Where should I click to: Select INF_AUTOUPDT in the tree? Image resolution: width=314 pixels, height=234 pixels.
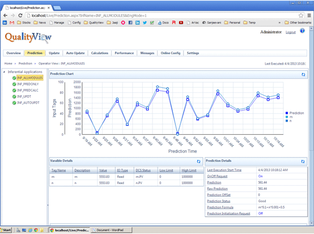pos(28,103)
